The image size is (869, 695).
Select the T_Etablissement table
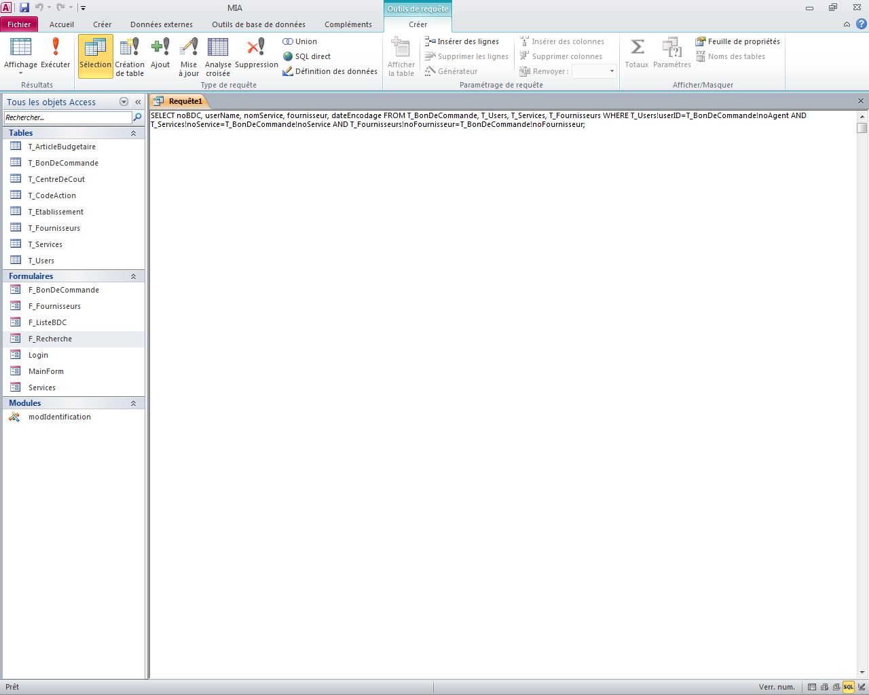coord(73,212)
